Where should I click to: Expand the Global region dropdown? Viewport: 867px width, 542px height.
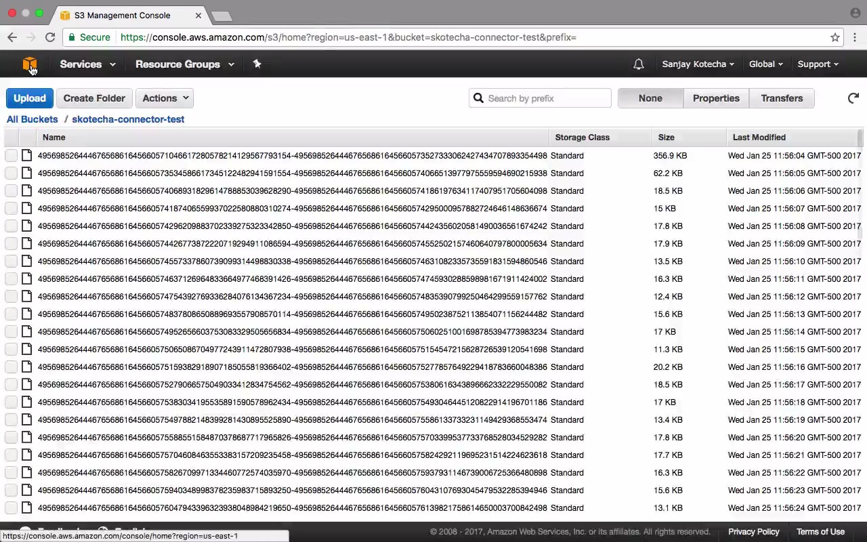(766, 64)
